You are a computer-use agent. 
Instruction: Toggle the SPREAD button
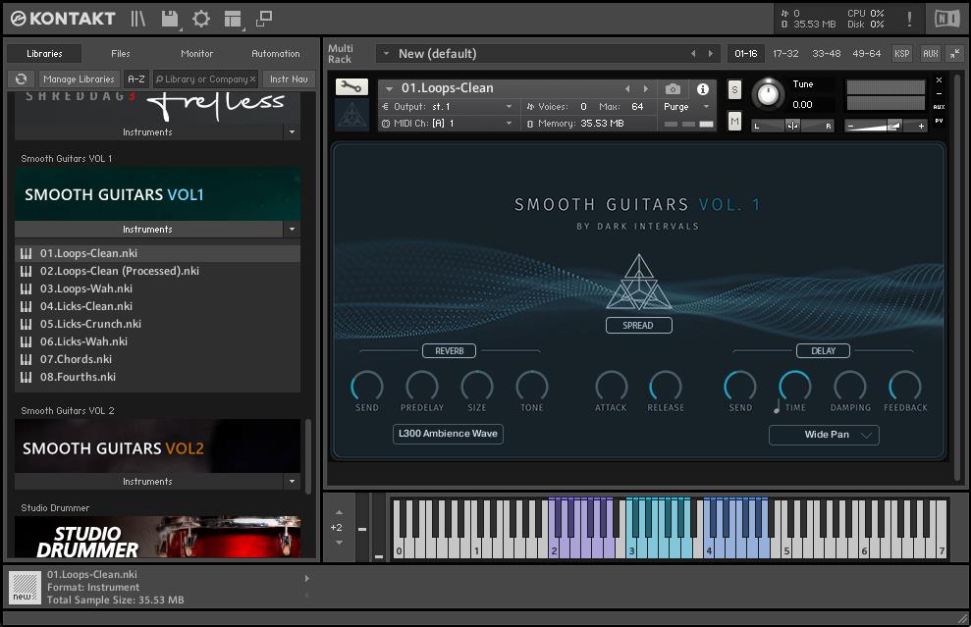coord(638,325)
